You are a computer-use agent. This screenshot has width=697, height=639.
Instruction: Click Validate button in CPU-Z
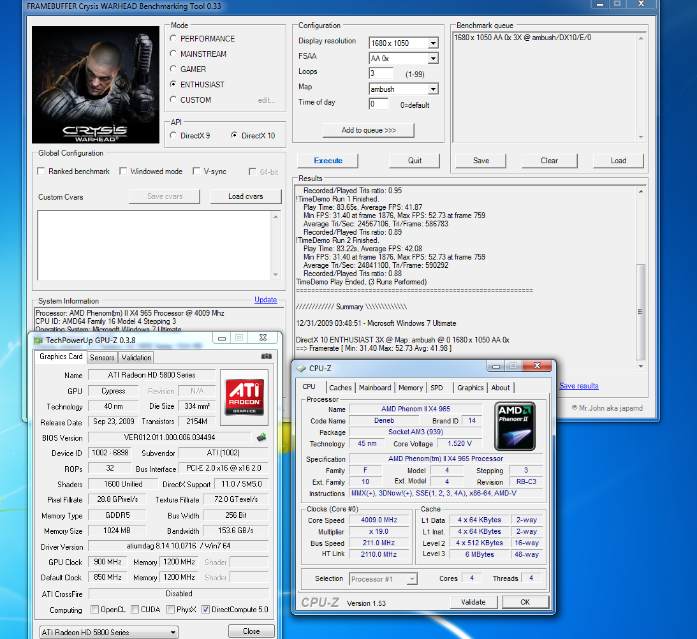(473, 602)
